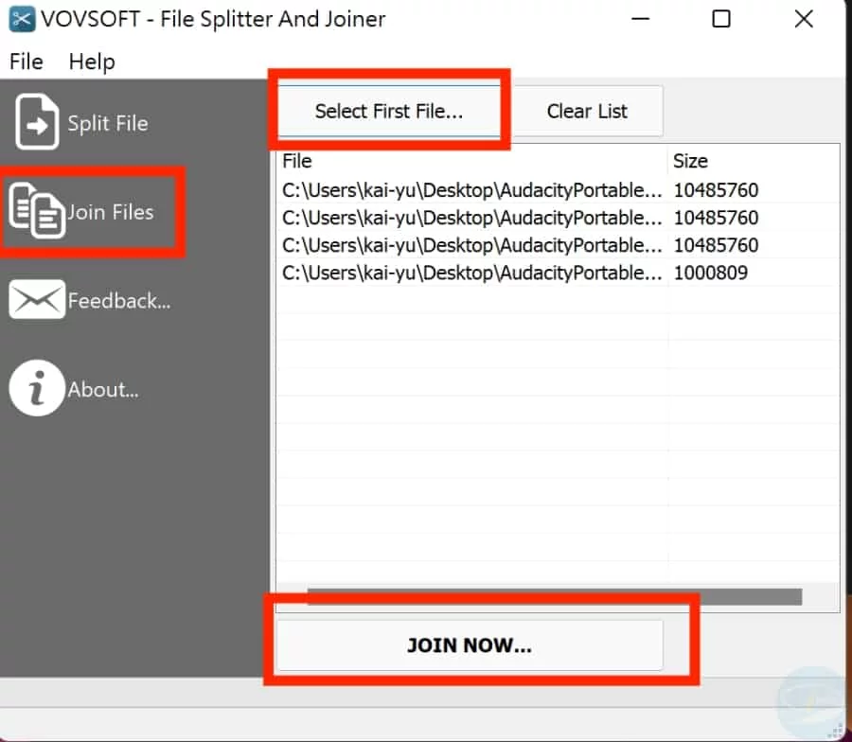Click the Vovsoft scissors app icon
Screen dimensions: 852x742
point(22,20)
